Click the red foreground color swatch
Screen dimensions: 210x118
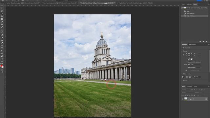(1, 66)
